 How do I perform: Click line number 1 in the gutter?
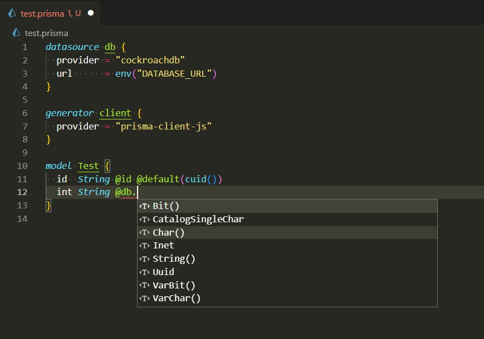[x=25, y=47]
